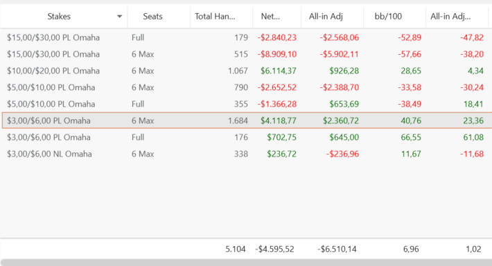Click total hands value 790
This screenshot has height=266, width=492.
click(241, 87)
